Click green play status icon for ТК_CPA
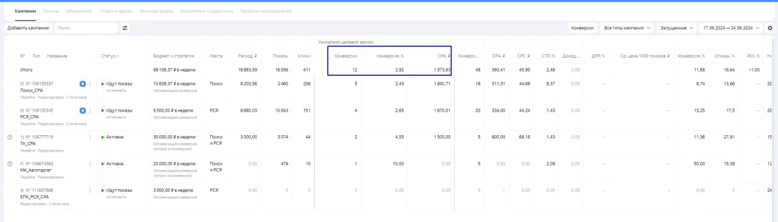The height and width of the screenshot is (222, 778). coord(103,137)
